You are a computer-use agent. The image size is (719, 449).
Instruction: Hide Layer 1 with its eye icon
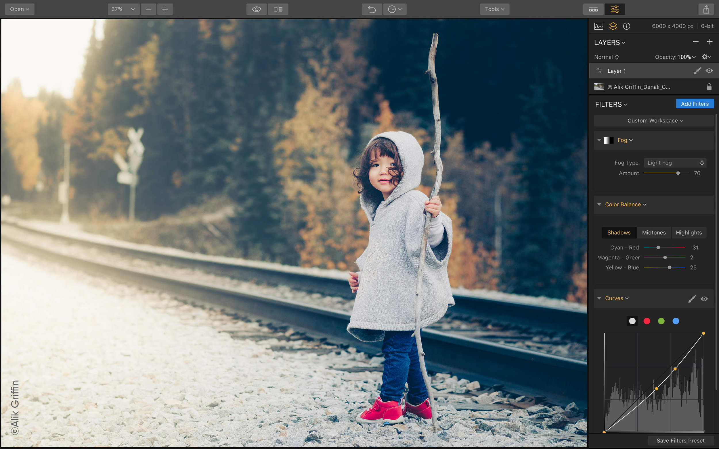pyautogui.click(x=709, y=71)
